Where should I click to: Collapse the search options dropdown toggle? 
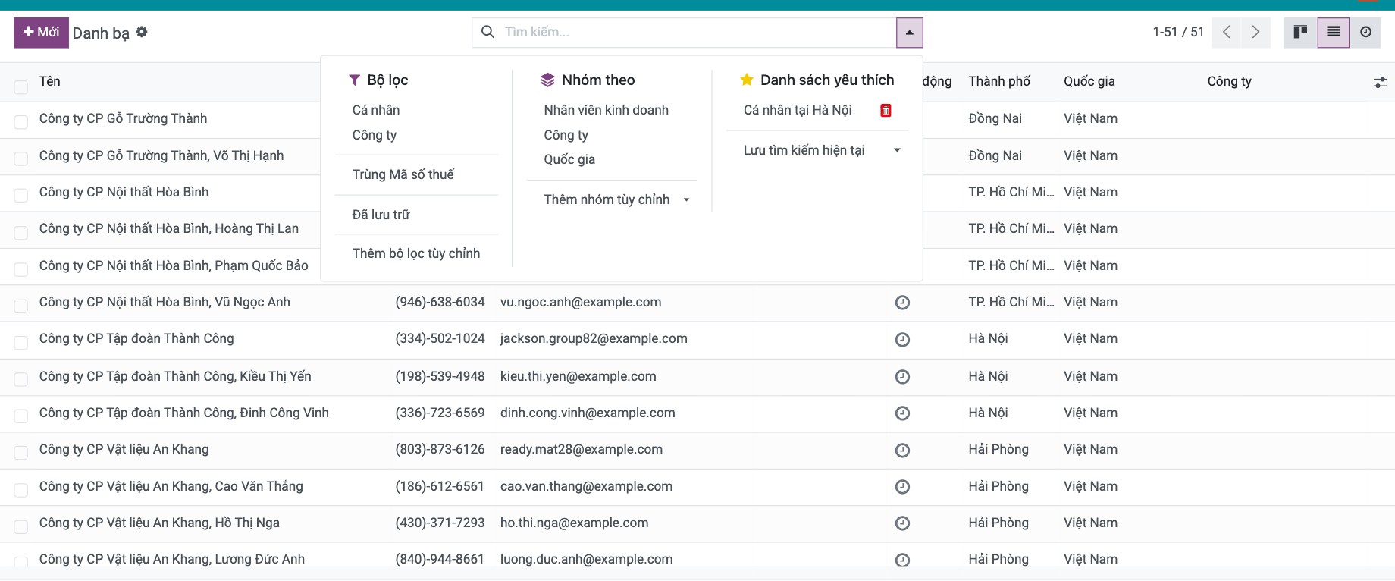pyautogui.click(x=909, y=33)
